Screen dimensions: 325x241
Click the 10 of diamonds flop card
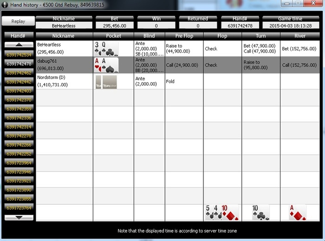(230, 212)
